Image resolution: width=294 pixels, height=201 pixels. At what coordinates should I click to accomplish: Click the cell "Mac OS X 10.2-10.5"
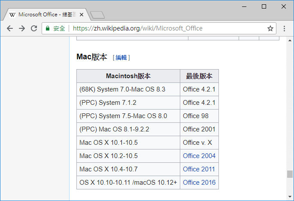[x=128, y=156]
